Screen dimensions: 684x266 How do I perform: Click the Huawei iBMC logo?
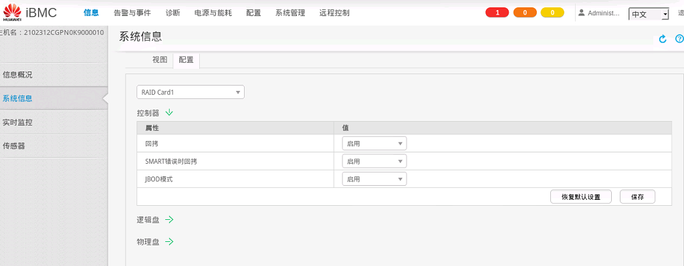coord(29,13)
